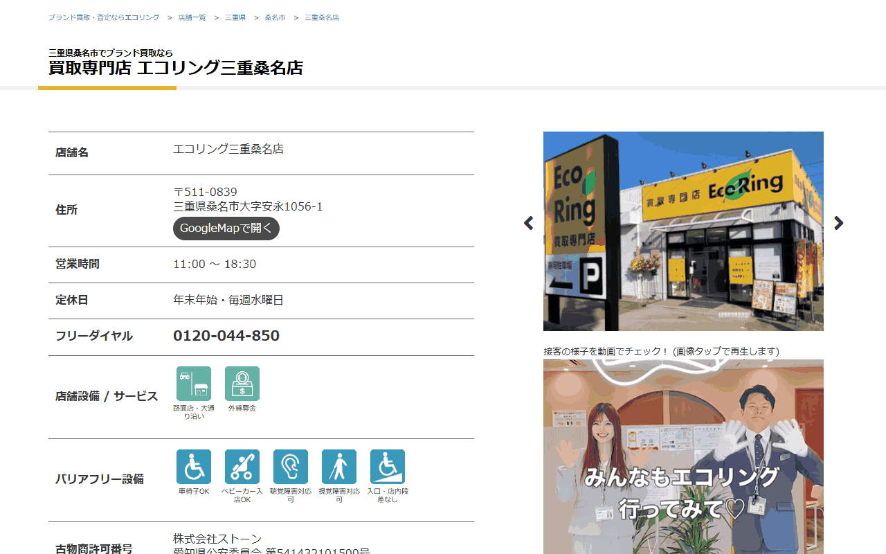Show the next store photo with right arrow
Viewport: 886px width, 554px height.
[839, 223]
